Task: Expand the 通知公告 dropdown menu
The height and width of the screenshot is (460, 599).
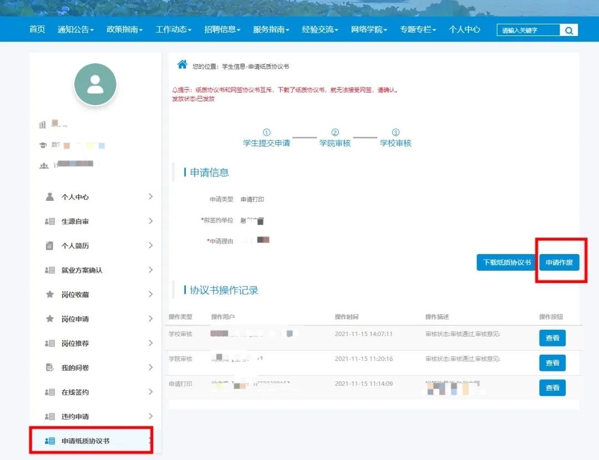Action: [x=75, y=29]
